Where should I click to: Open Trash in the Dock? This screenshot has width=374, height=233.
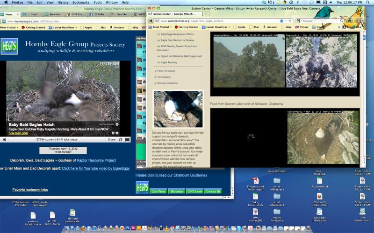[x=309, y=228]
